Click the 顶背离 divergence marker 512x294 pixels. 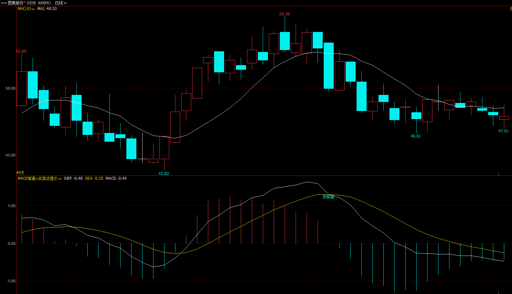click(328, 197)
